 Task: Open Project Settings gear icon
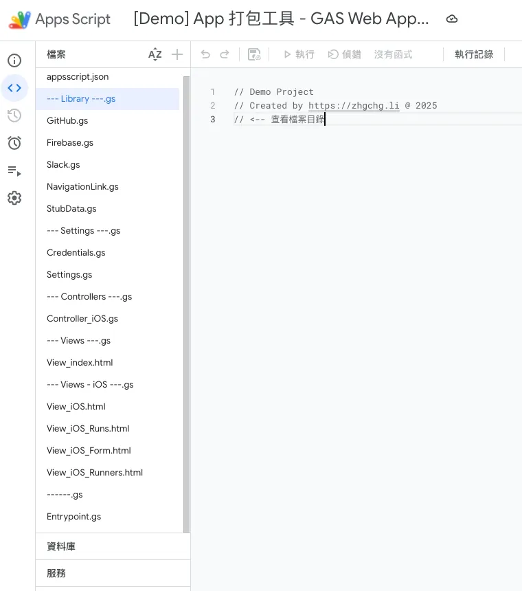pyautogui.click(x=14, y=198)
